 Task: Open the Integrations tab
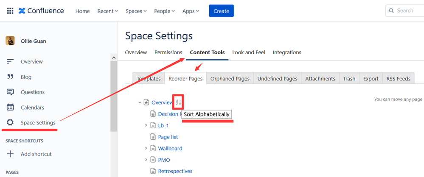point(287,53)
